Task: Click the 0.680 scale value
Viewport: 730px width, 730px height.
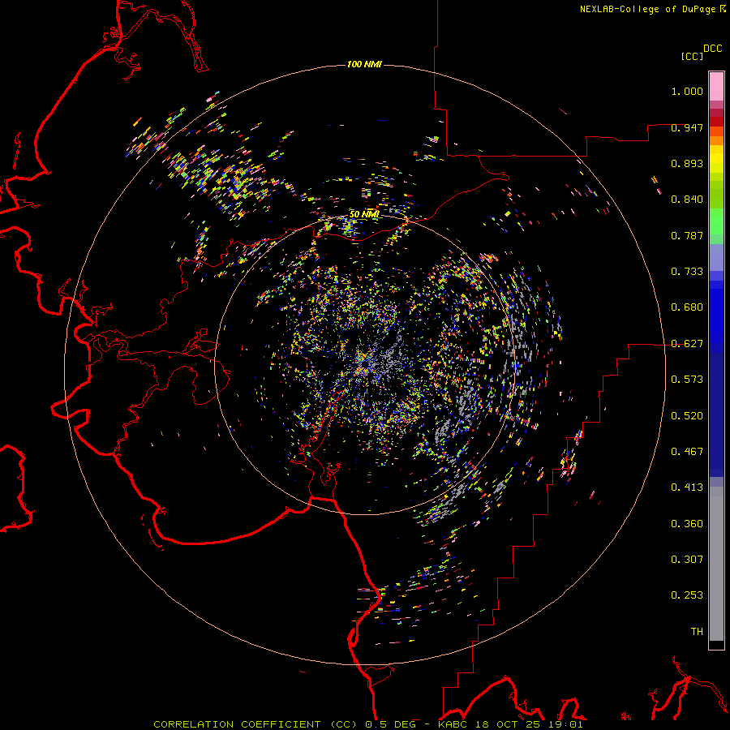Action: 687,307
